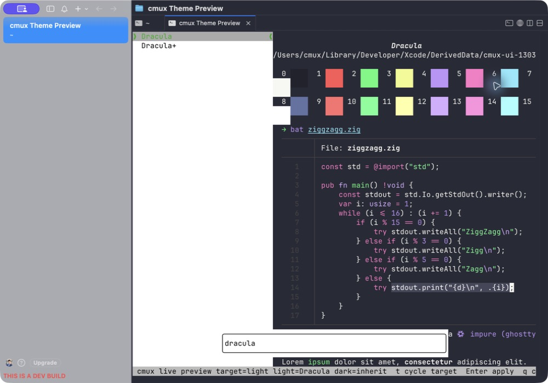
Task: Click the ziggzagg.zig underlined link
Action: coord(334,130)
